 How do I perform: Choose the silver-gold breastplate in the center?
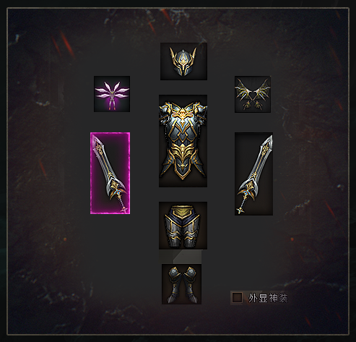(183, 141)
